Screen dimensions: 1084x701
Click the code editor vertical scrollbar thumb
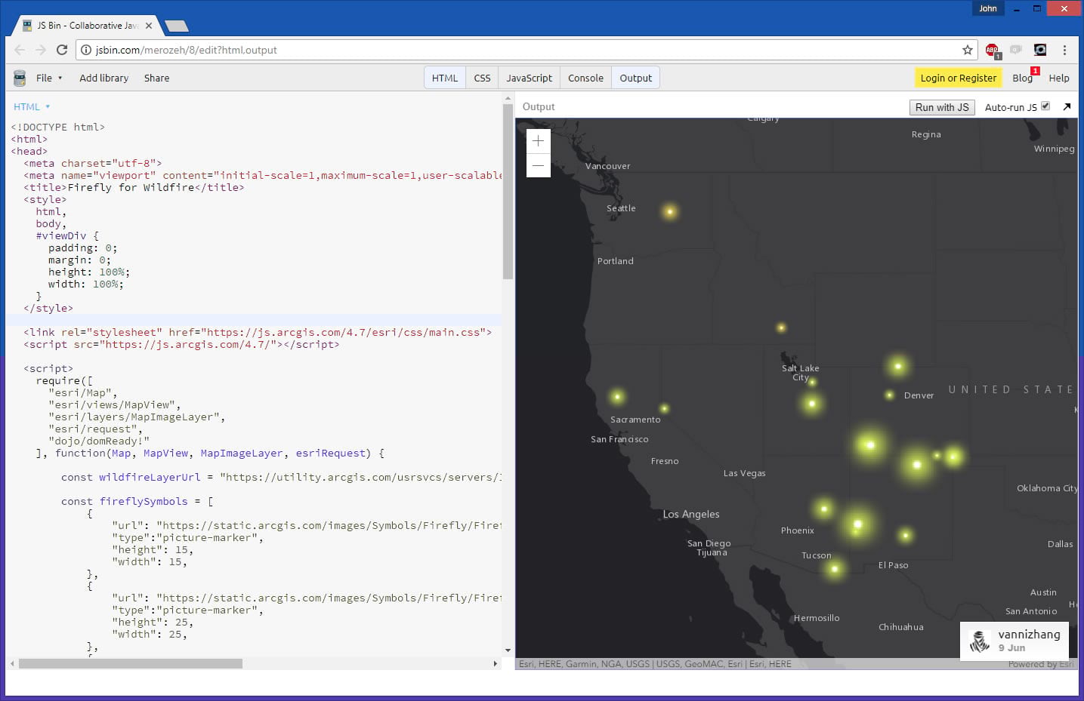[508, 192]
